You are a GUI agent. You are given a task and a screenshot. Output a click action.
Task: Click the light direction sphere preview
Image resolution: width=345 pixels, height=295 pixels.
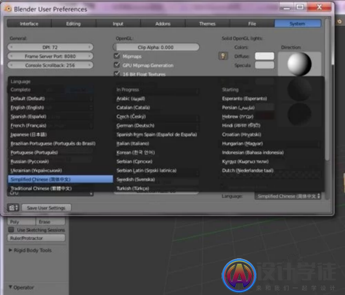tap(299, 64)
